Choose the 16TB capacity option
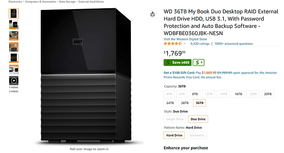 pyautogui.click(x=238, y=94)
